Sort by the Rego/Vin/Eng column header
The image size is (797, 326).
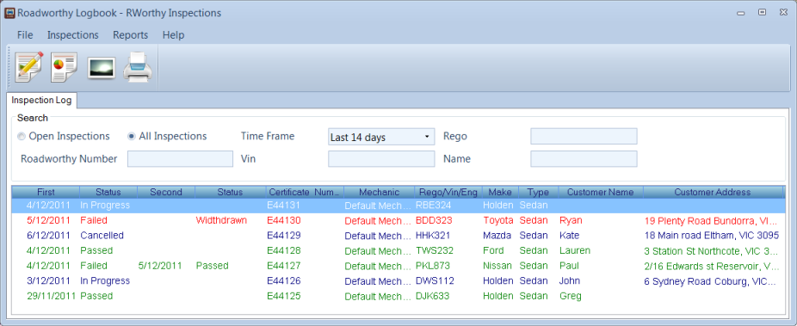coord(448,193)
